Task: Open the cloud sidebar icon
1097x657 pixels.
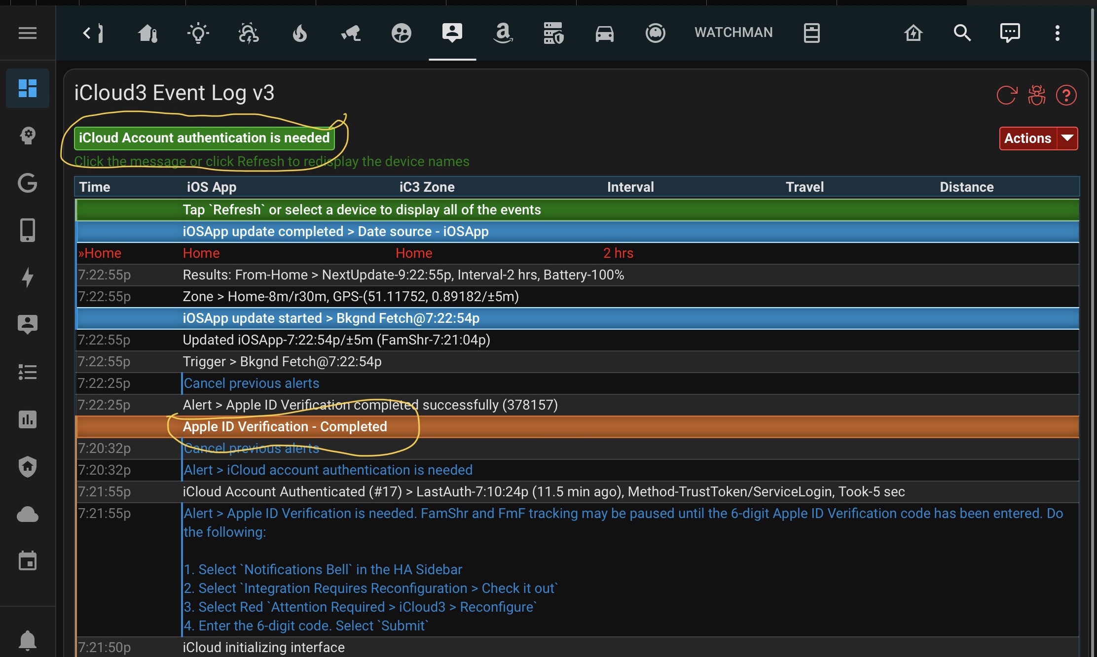Action: pyautogui.click(x=28, y=514)
